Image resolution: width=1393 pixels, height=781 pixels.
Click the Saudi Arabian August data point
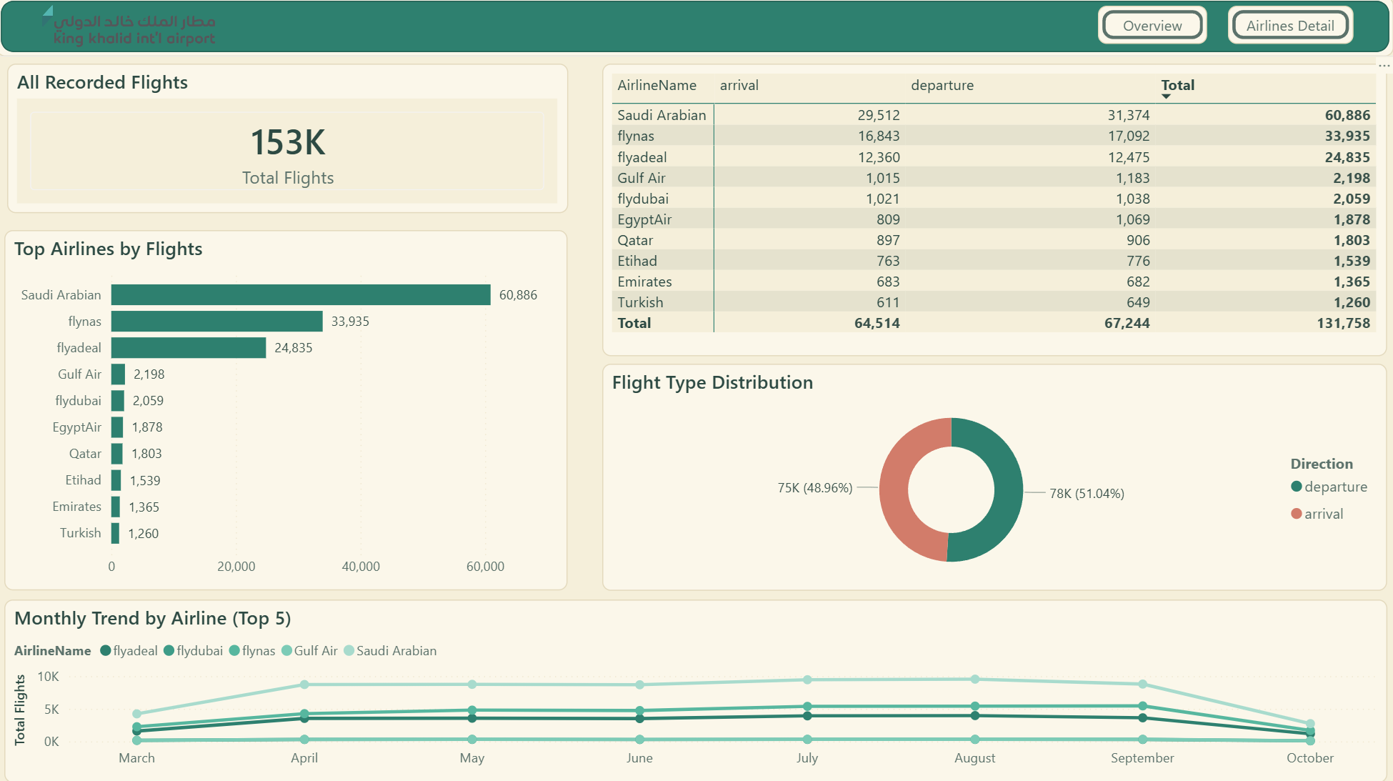(x=974, y=679)
